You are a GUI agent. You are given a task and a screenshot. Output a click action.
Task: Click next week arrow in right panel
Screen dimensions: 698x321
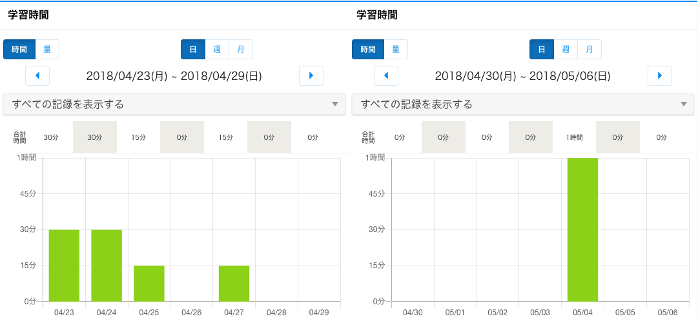660,75
